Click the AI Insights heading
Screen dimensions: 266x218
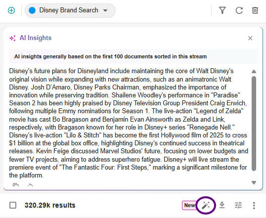point(36,38)
